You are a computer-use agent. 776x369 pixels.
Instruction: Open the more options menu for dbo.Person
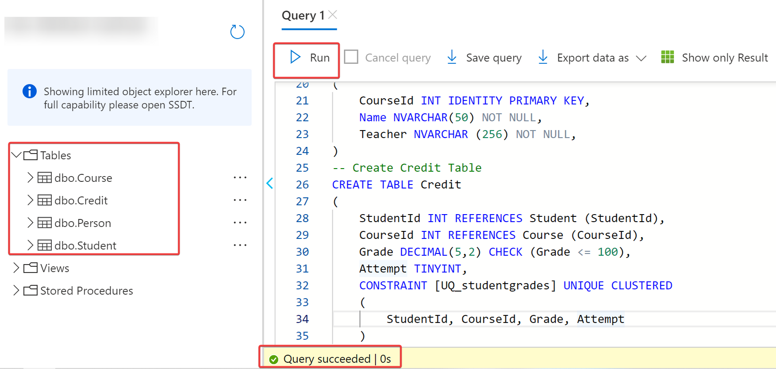coord(240,223)
